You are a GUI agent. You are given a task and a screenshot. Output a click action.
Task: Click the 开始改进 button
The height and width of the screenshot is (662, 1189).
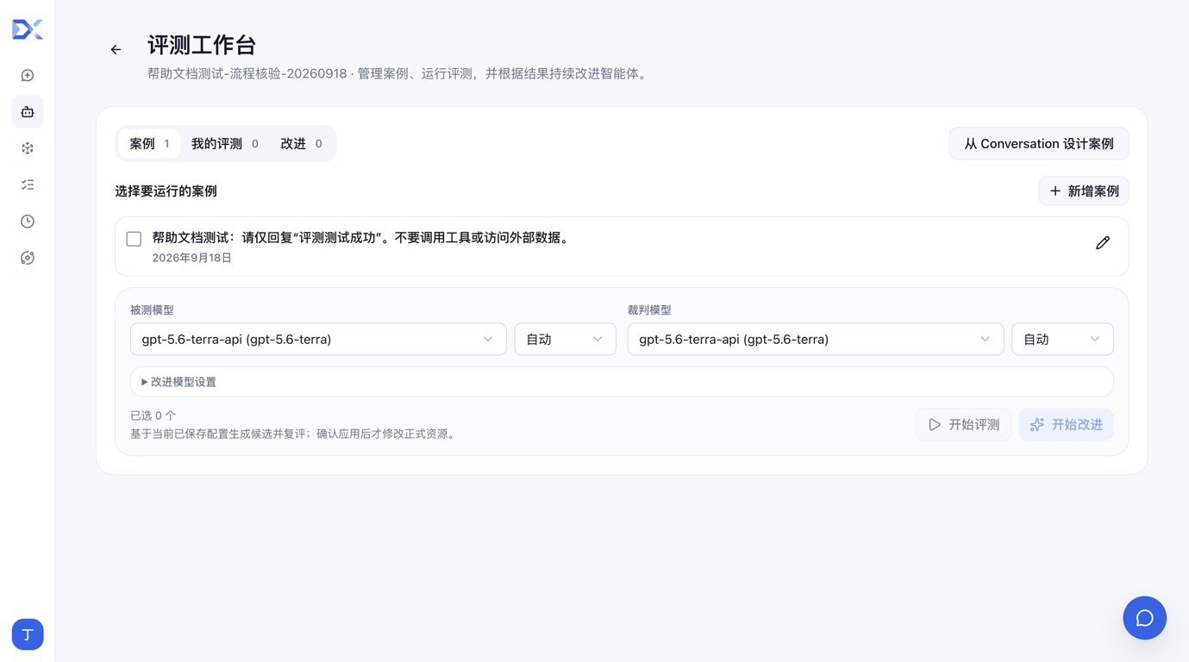tap(1067, 425)
